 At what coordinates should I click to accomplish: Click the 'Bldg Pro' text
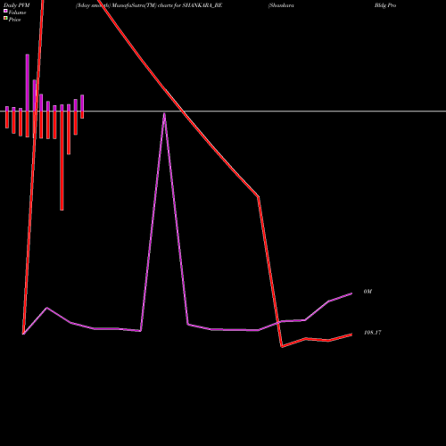click(385, 5)
